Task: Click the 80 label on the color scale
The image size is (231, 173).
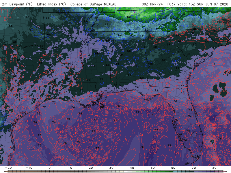Action: (215, 168)
